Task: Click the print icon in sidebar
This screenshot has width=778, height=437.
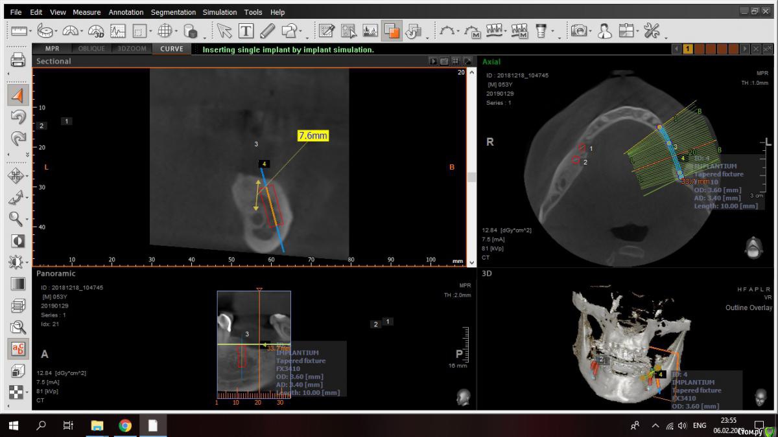Action: click(18, 61)
